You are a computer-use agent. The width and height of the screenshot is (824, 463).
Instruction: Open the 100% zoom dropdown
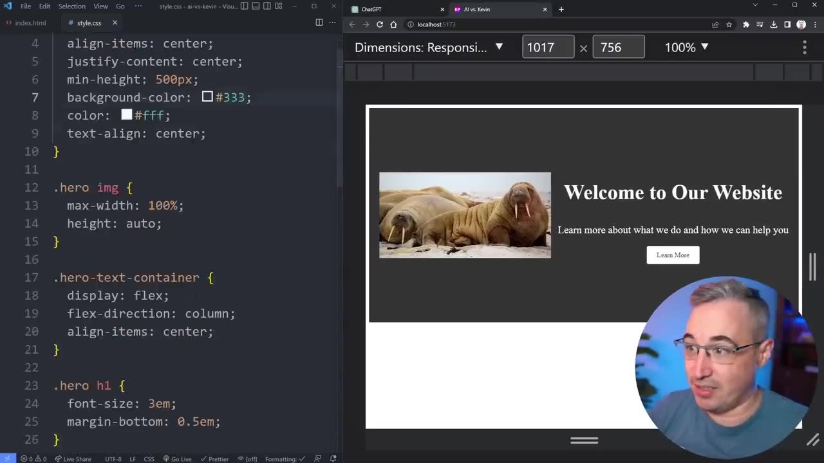(x=686, y=48)
